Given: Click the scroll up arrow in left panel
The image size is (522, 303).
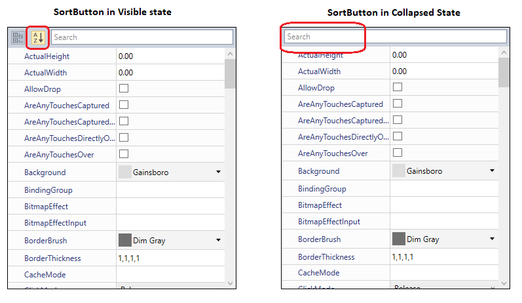Looking at the screenshot, I should pyautogui.click(x=230, y=54).
